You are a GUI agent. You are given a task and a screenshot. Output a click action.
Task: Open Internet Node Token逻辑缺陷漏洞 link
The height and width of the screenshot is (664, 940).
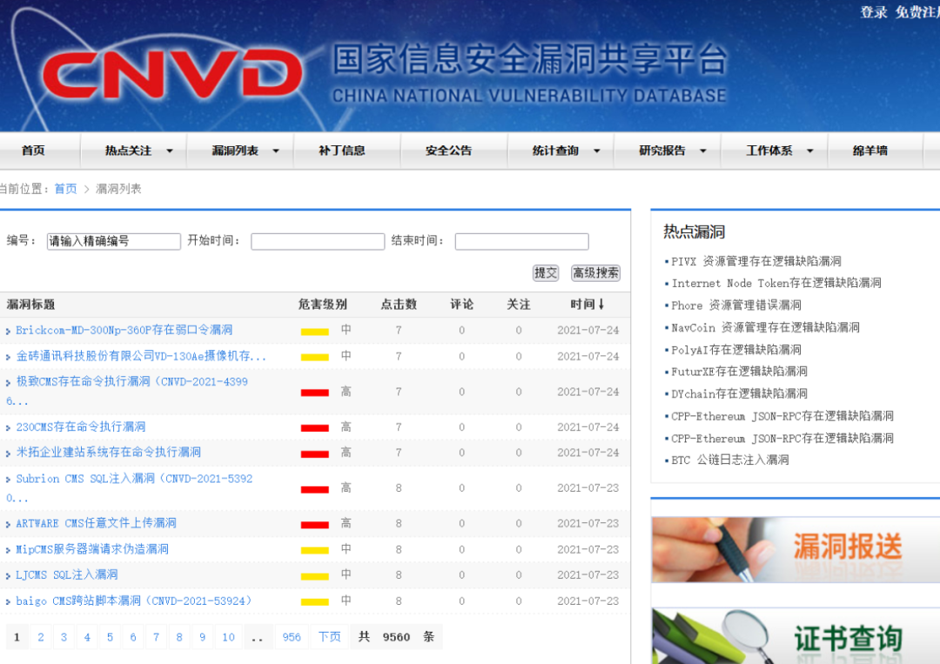(x=776, y=283)
